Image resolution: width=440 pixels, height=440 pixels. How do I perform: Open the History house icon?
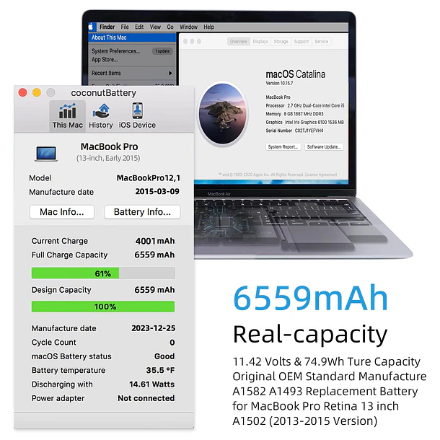tap(101, 111)
